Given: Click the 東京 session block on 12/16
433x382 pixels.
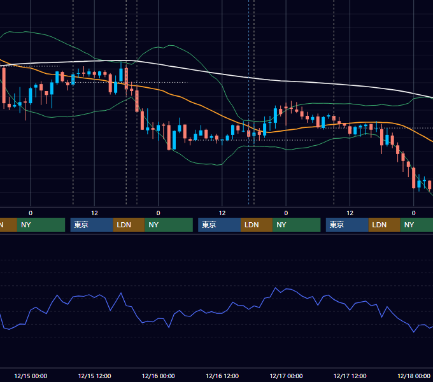Looking at the screenshot, I should [x=219, y=225].
